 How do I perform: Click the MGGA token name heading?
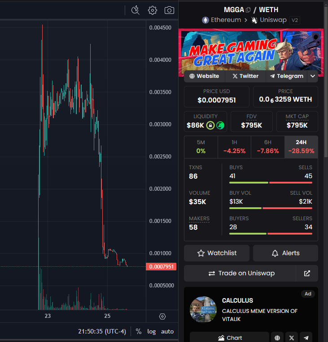point(234,10)
